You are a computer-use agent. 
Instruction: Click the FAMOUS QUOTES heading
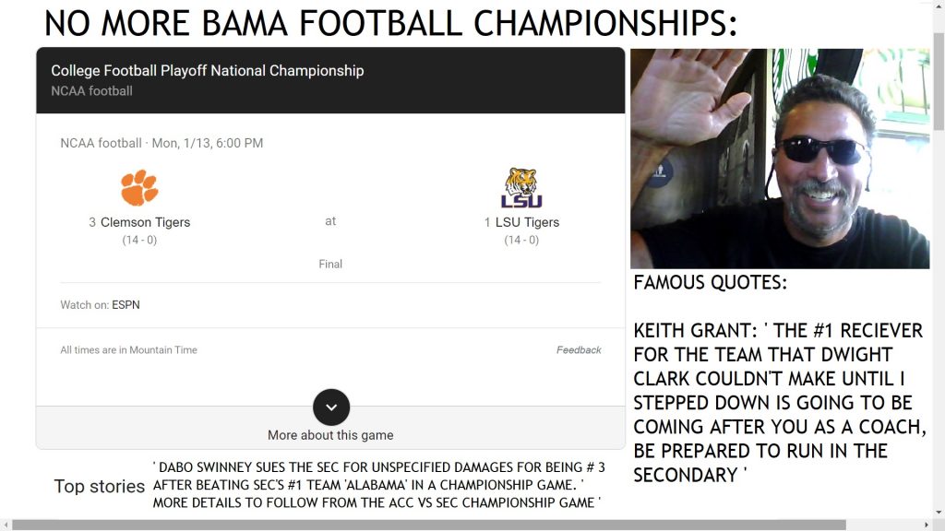click(711, 283)
